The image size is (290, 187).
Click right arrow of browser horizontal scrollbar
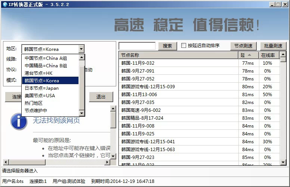pyautogui.click(x=107, y=162)
